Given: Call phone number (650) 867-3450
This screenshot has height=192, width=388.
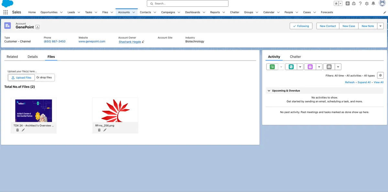Looking at the screenshot, I should [x=55, y=42].
